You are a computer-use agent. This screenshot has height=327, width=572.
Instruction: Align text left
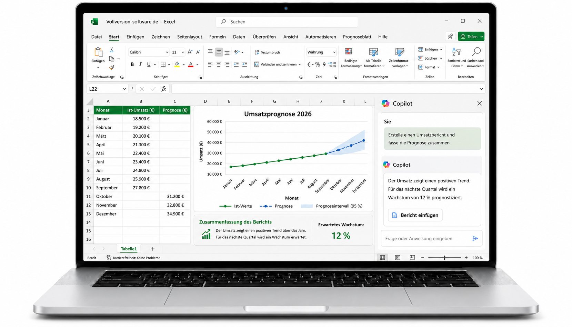coord(210,64)
